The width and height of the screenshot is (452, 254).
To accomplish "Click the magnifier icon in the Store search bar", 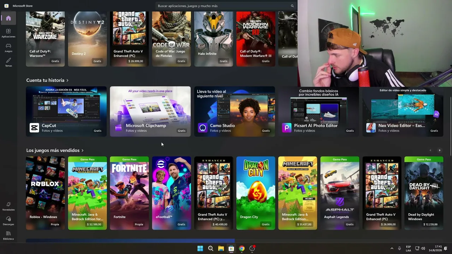I will 292,6.
